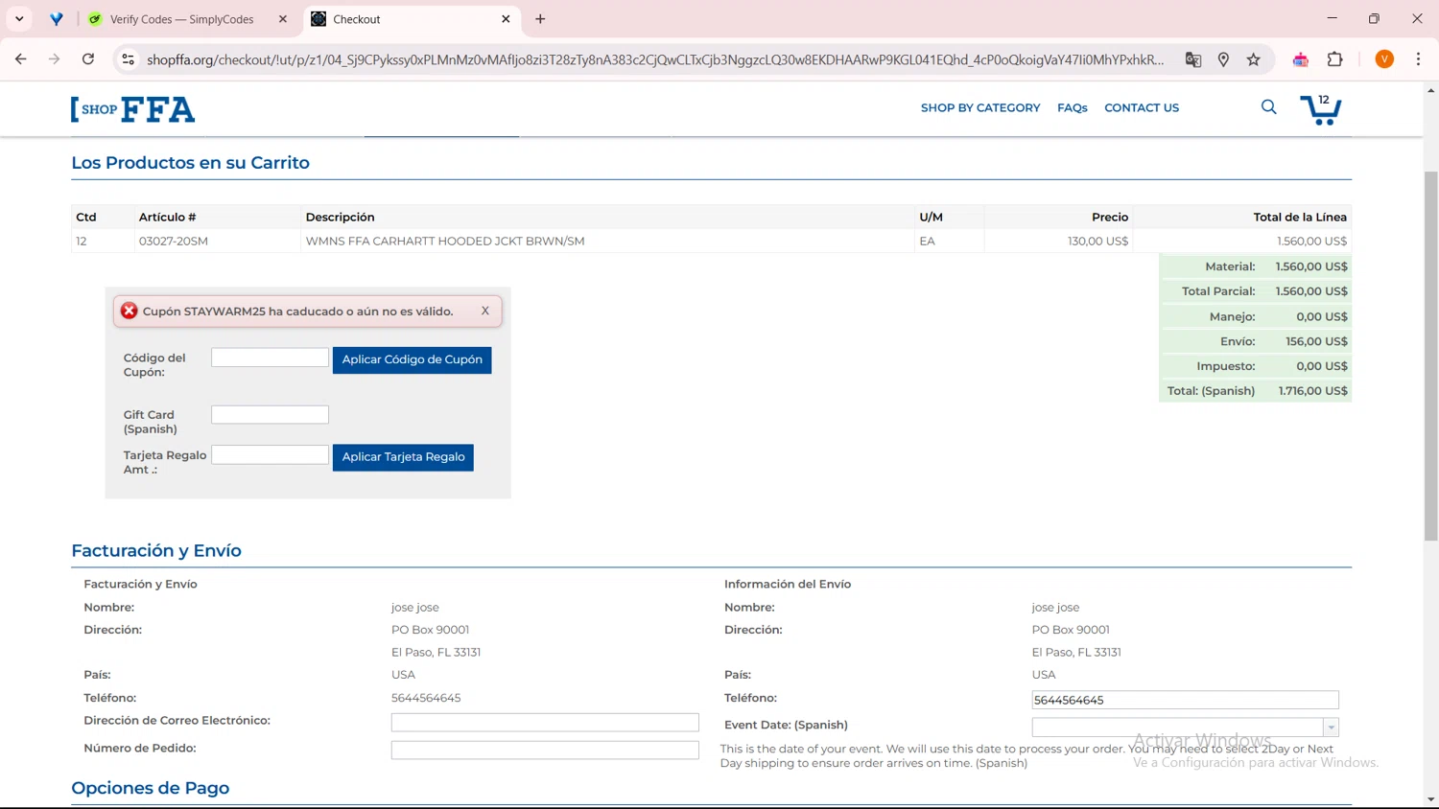1439x809 pixels.
Task: Click the price cell 130,00 US$
Action: tap(1097, 241)
